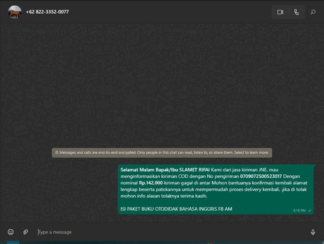Click the sent checkmark on the message
This screenshot has height=244, width=324.
(x=310, y=210)
